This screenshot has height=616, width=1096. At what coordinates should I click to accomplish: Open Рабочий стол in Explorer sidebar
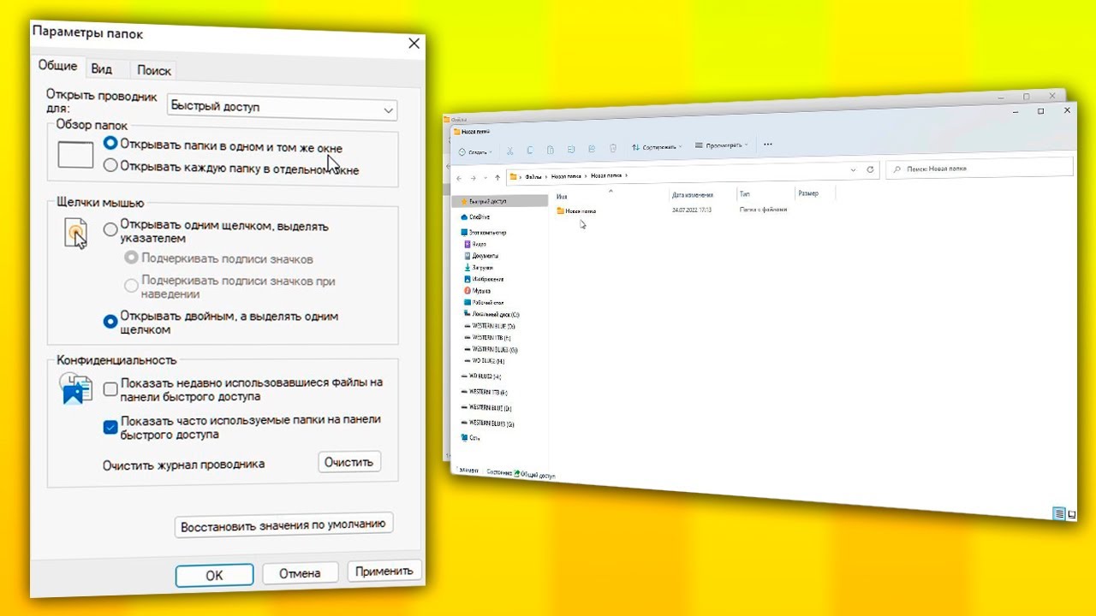point(484,302)
